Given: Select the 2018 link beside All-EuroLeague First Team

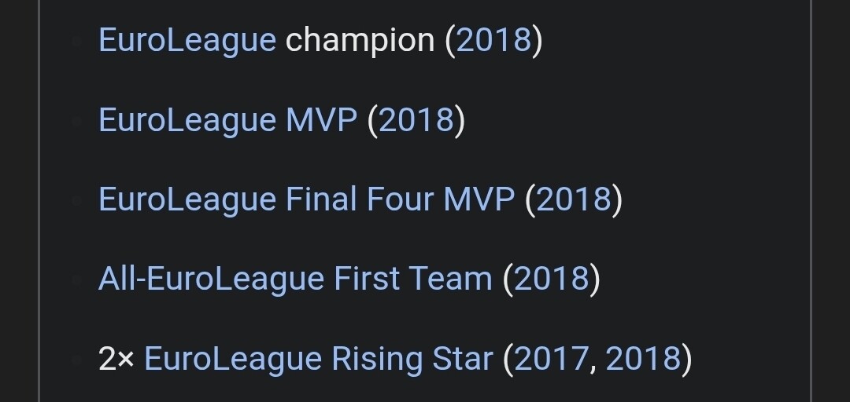Looking at the screenshot, I should tap(551, 279).
